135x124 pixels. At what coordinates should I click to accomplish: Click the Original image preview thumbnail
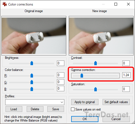click(34, 36)
